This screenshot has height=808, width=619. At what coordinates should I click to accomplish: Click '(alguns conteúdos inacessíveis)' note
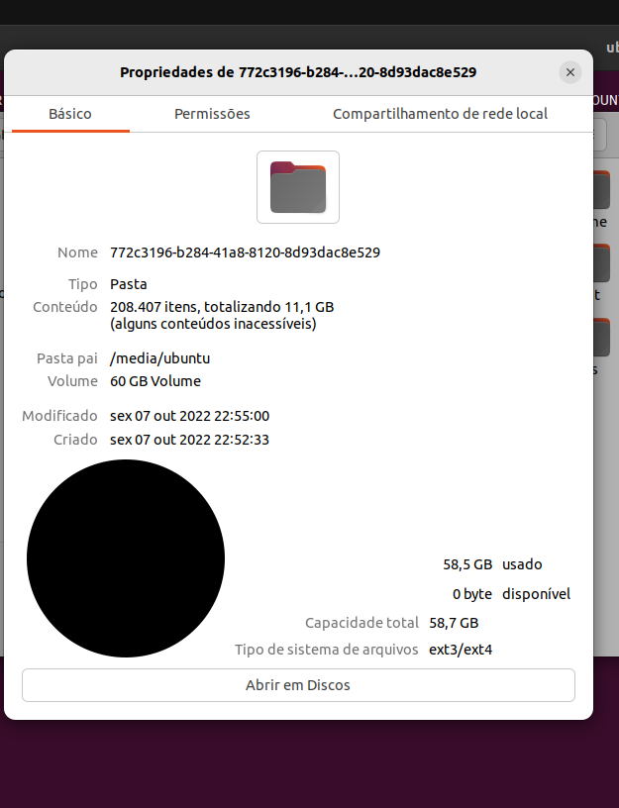pos(213,324)
